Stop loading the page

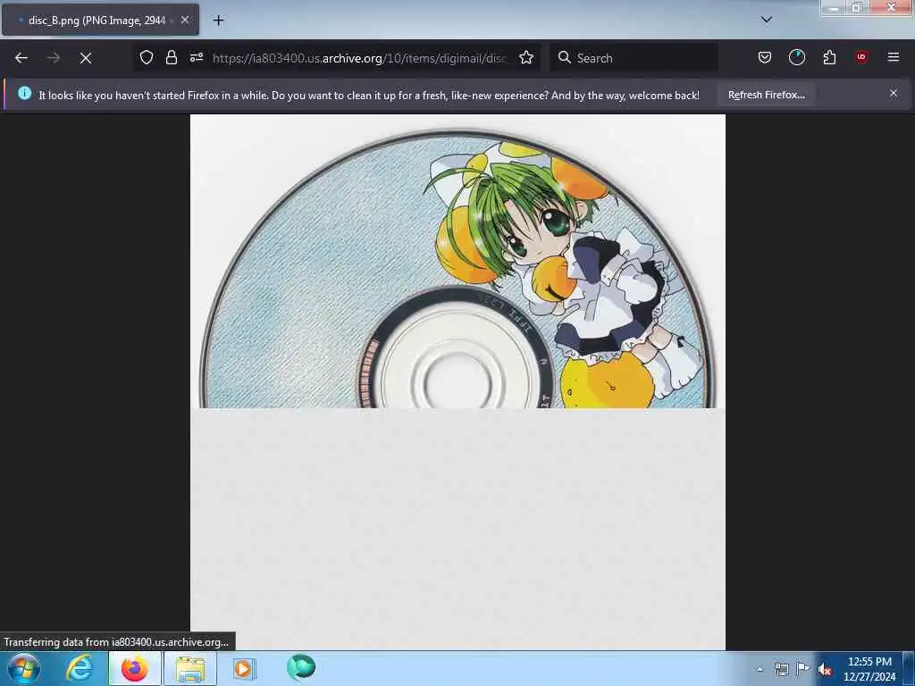point(86,58)
